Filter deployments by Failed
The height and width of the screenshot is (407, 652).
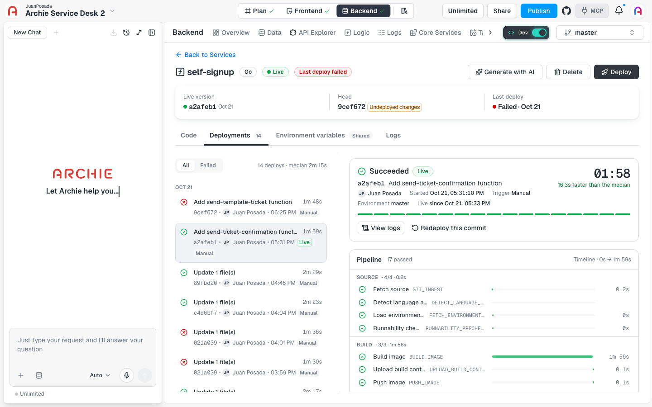(x=208, y=166)
